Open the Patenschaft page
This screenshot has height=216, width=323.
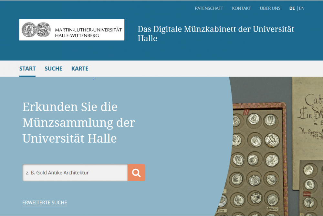[209, 8]
